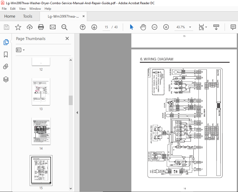Select the page 13 thumbnail
238x192 pixels.
[41, 92]
